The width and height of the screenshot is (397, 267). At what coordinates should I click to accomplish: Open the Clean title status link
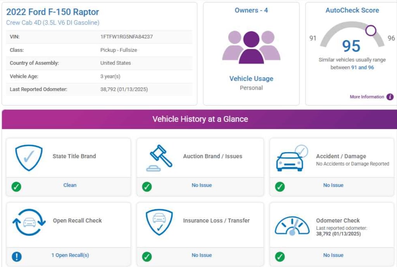pyautogui.click(x=70, y=185)
